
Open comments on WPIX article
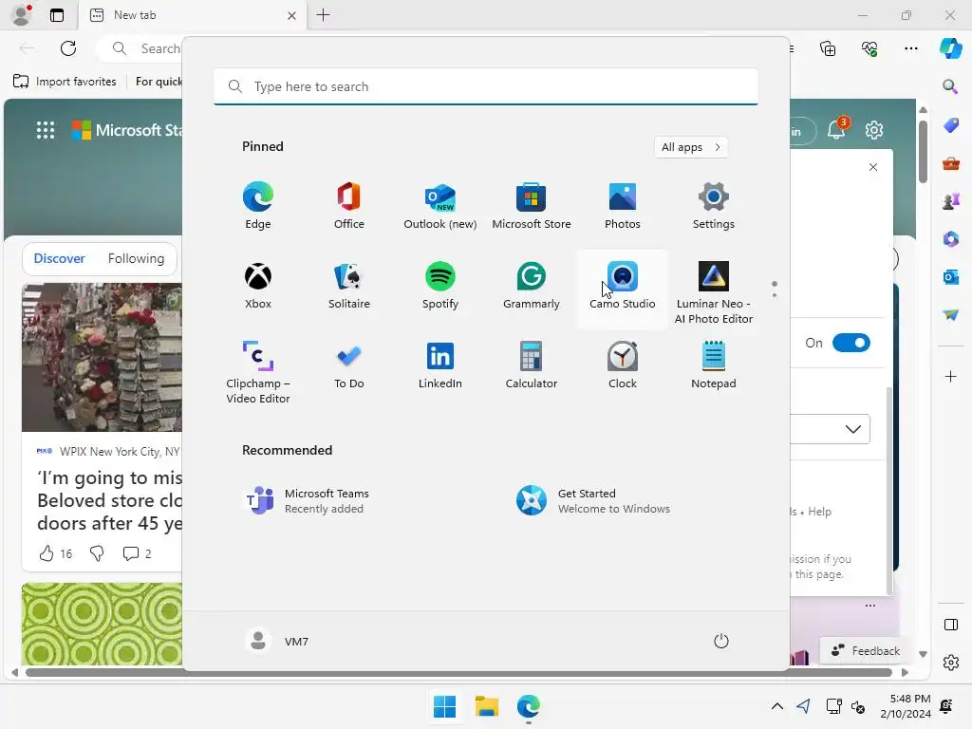point(137,553)
